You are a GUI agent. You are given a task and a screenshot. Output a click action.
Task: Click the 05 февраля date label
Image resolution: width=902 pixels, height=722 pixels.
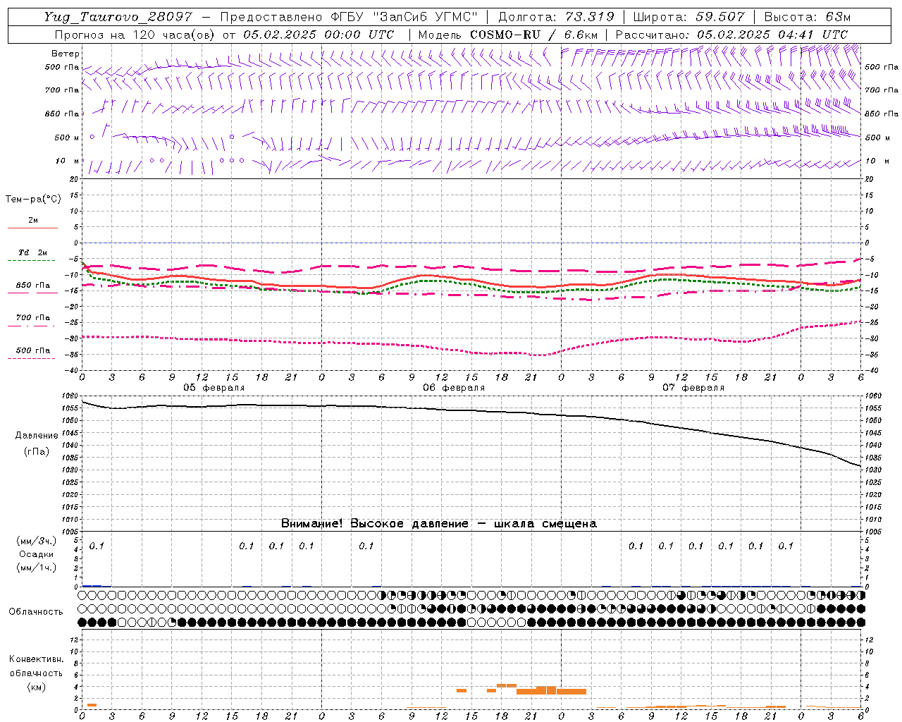pyautogui.click(x=214, y=388)
